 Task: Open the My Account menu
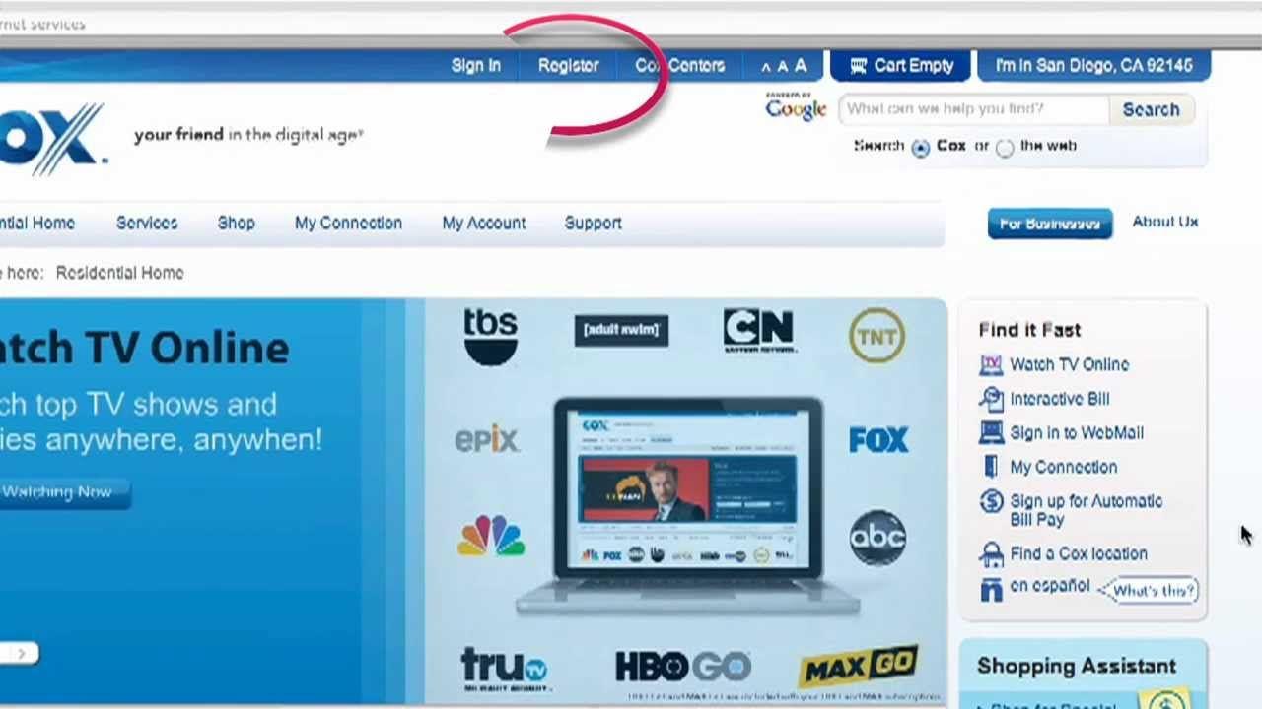(484, 224)
